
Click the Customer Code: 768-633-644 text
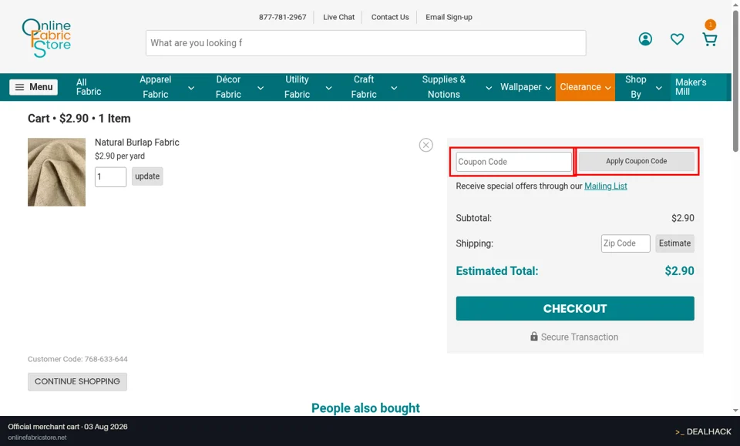click(77, 359)
